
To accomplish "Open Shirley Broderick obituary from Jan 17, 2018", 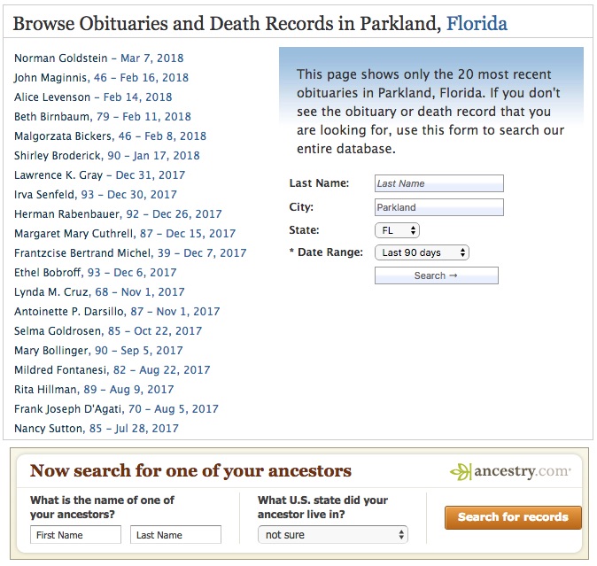I will (106, 155).
